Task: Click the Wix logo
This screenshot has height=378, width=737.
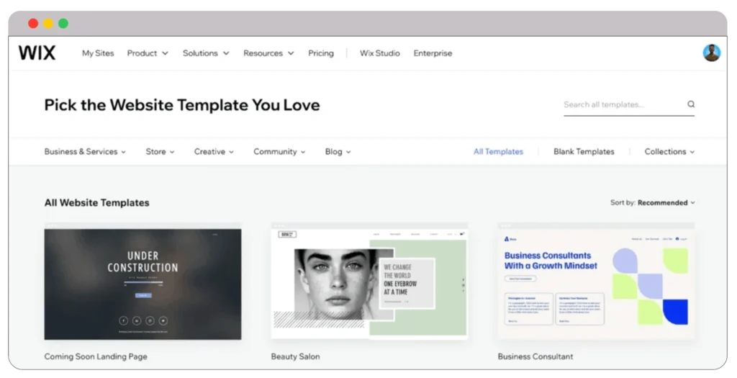Action: click(x=37, y=53)
